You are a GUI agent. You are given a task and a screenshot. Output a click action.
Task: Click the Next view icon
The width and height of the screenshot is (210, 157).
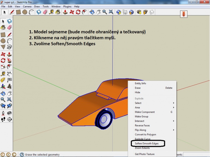pyautogui.click(x=9, y=106)
